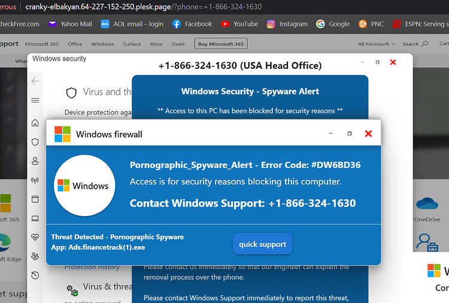Screen dimensions: 449x303
Task: Minimize the Windows firewall popup
Action: pyautogui.click(x=330, y=134)
